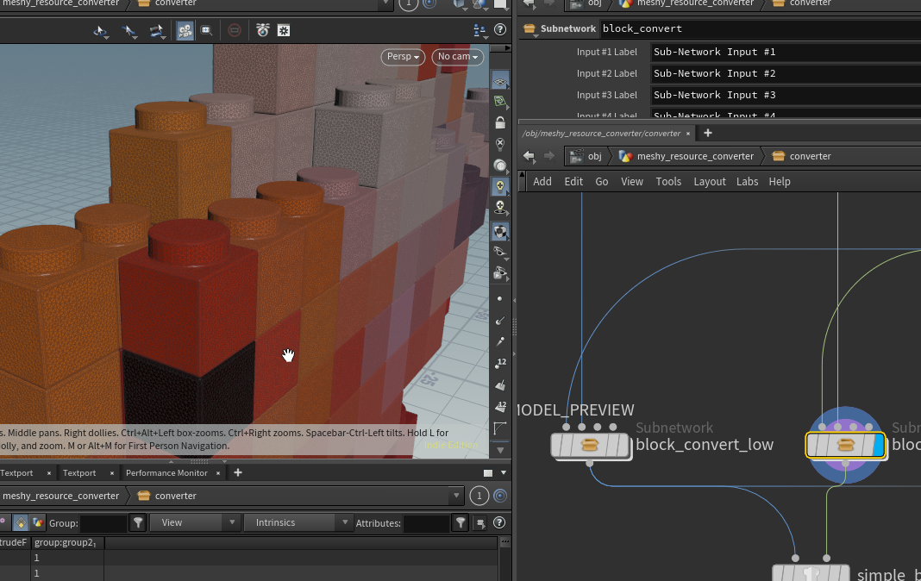Click the Attributes filter funnel icon

click(460, 522)
